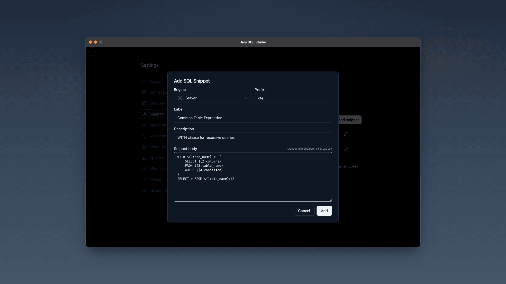Screen dimensions: 506x284
Task: Click the Label field showing Common Table Expression
Action: (x=253, y=118)
